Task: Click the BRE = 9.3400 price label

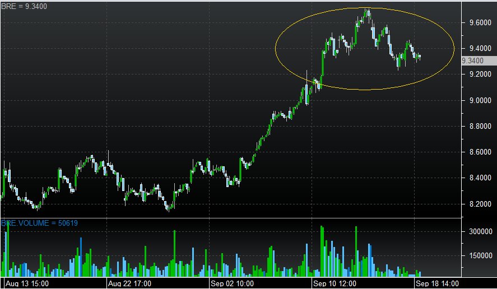Action: [24, 6]
